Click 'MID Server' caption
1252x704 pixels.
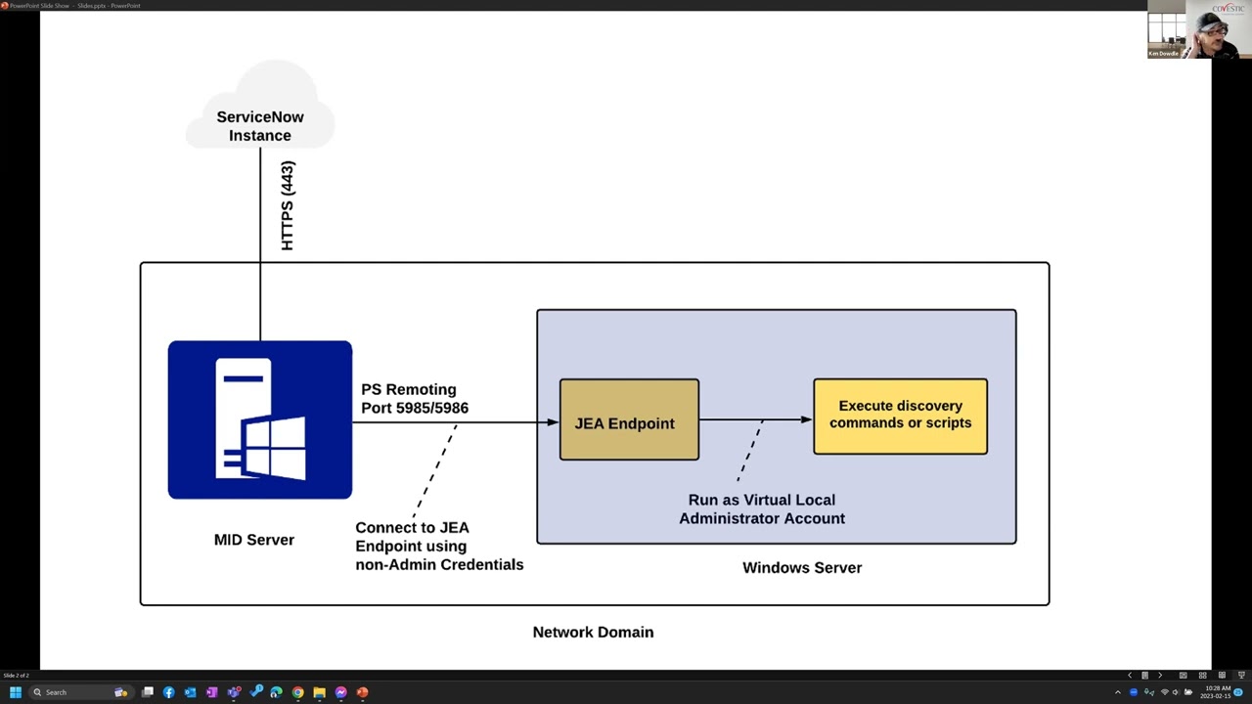(254, 540)
